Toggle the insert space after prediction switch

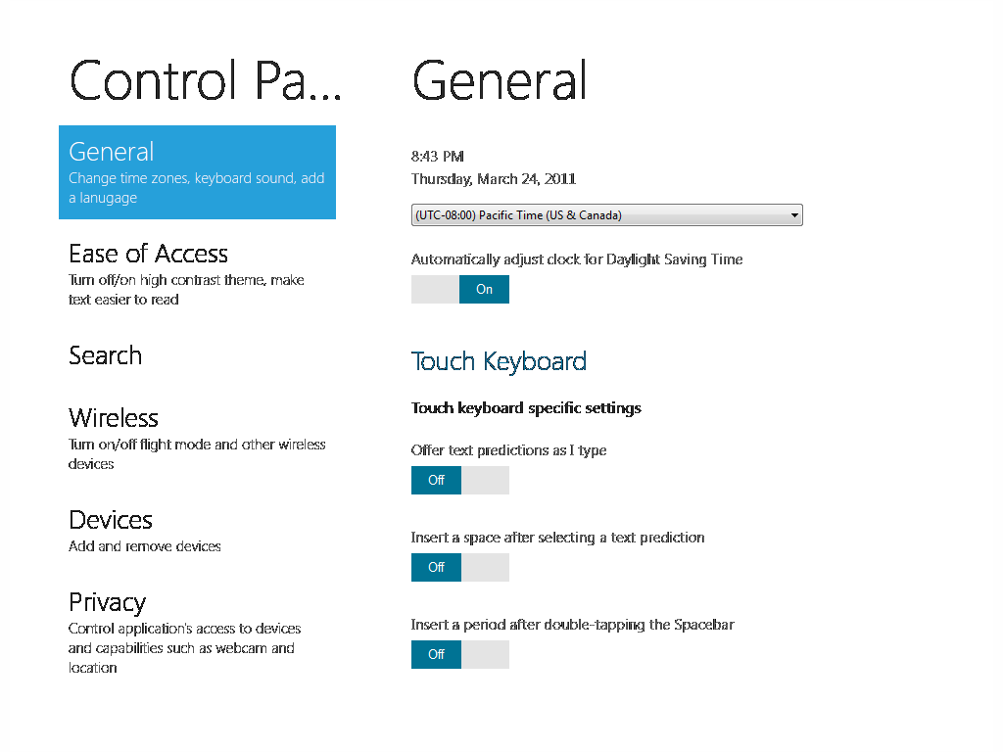(x=460, y=567)
